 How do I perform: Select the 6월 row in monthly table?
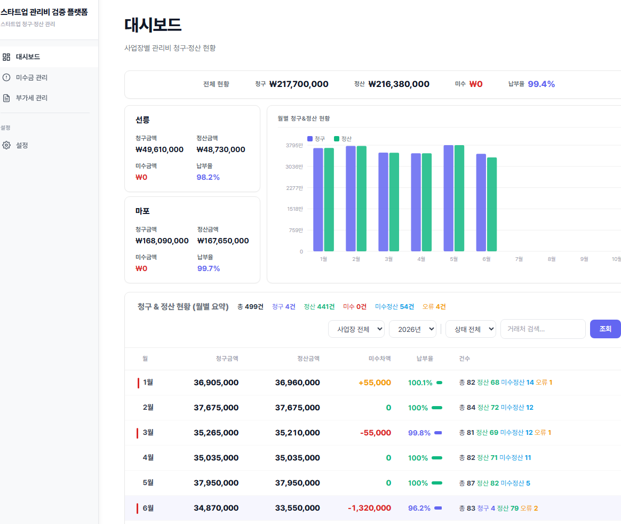pyautogui.click(x=373, y=508)
